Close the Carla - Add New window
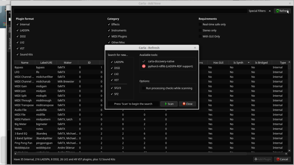The width and height of the screenshot is (294, 165). 290,3
